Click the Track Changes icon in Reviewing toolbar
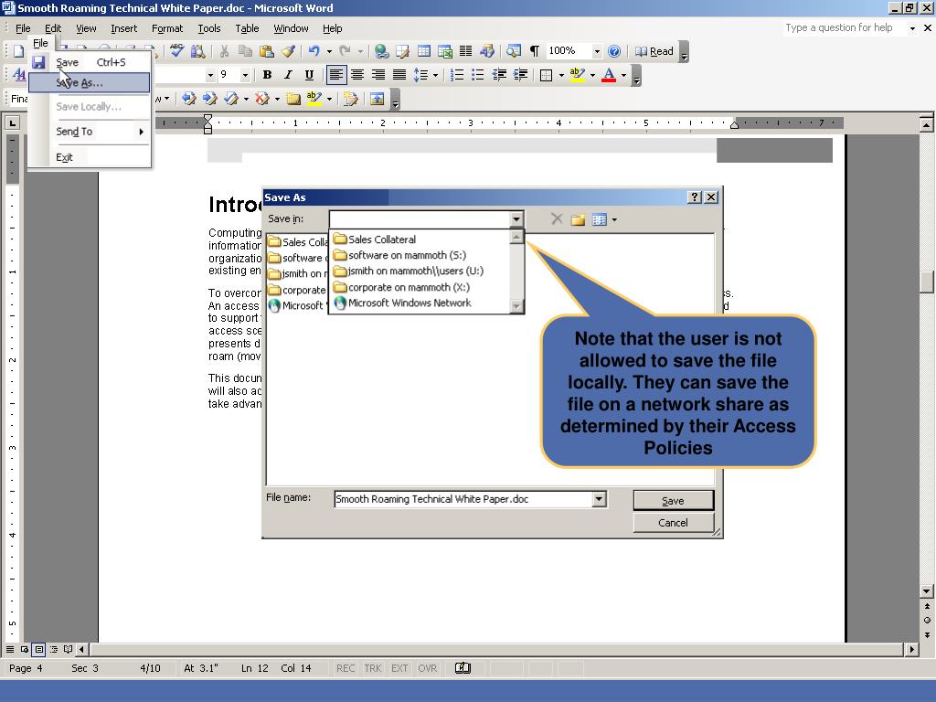The height and width of the screenshot is (702, 936). 350,99
